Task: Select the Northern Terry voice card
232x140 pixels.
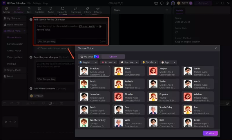Action: point(94,123)
